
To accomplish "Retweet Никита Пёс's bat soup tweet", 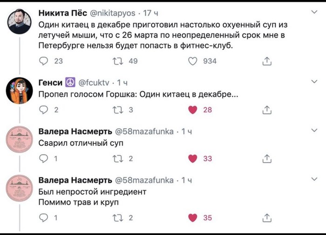I will click(118, 61).
